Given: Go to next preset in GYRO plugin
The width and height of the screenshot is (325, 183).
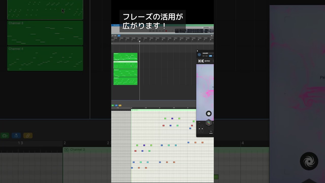Looking at the screenshot, I should (x=206, y=56).
